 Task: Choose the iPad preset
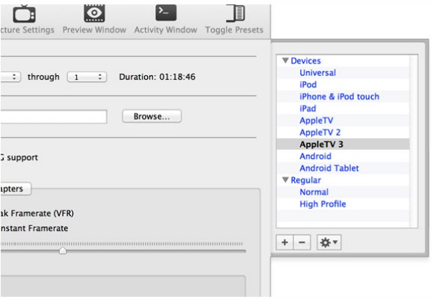tap(343, 109)
